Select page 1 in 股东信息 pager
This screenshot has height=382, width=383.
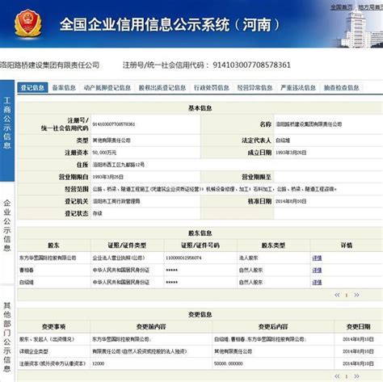click(347, 296)
